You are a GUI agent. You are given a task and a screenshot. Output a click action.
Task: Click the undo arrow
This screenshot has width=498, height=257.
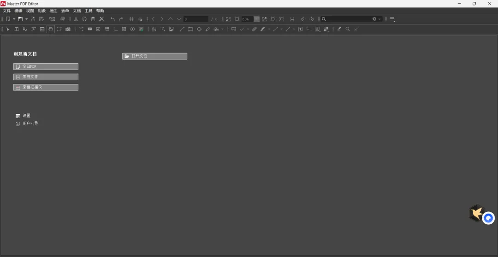(113, 19)
